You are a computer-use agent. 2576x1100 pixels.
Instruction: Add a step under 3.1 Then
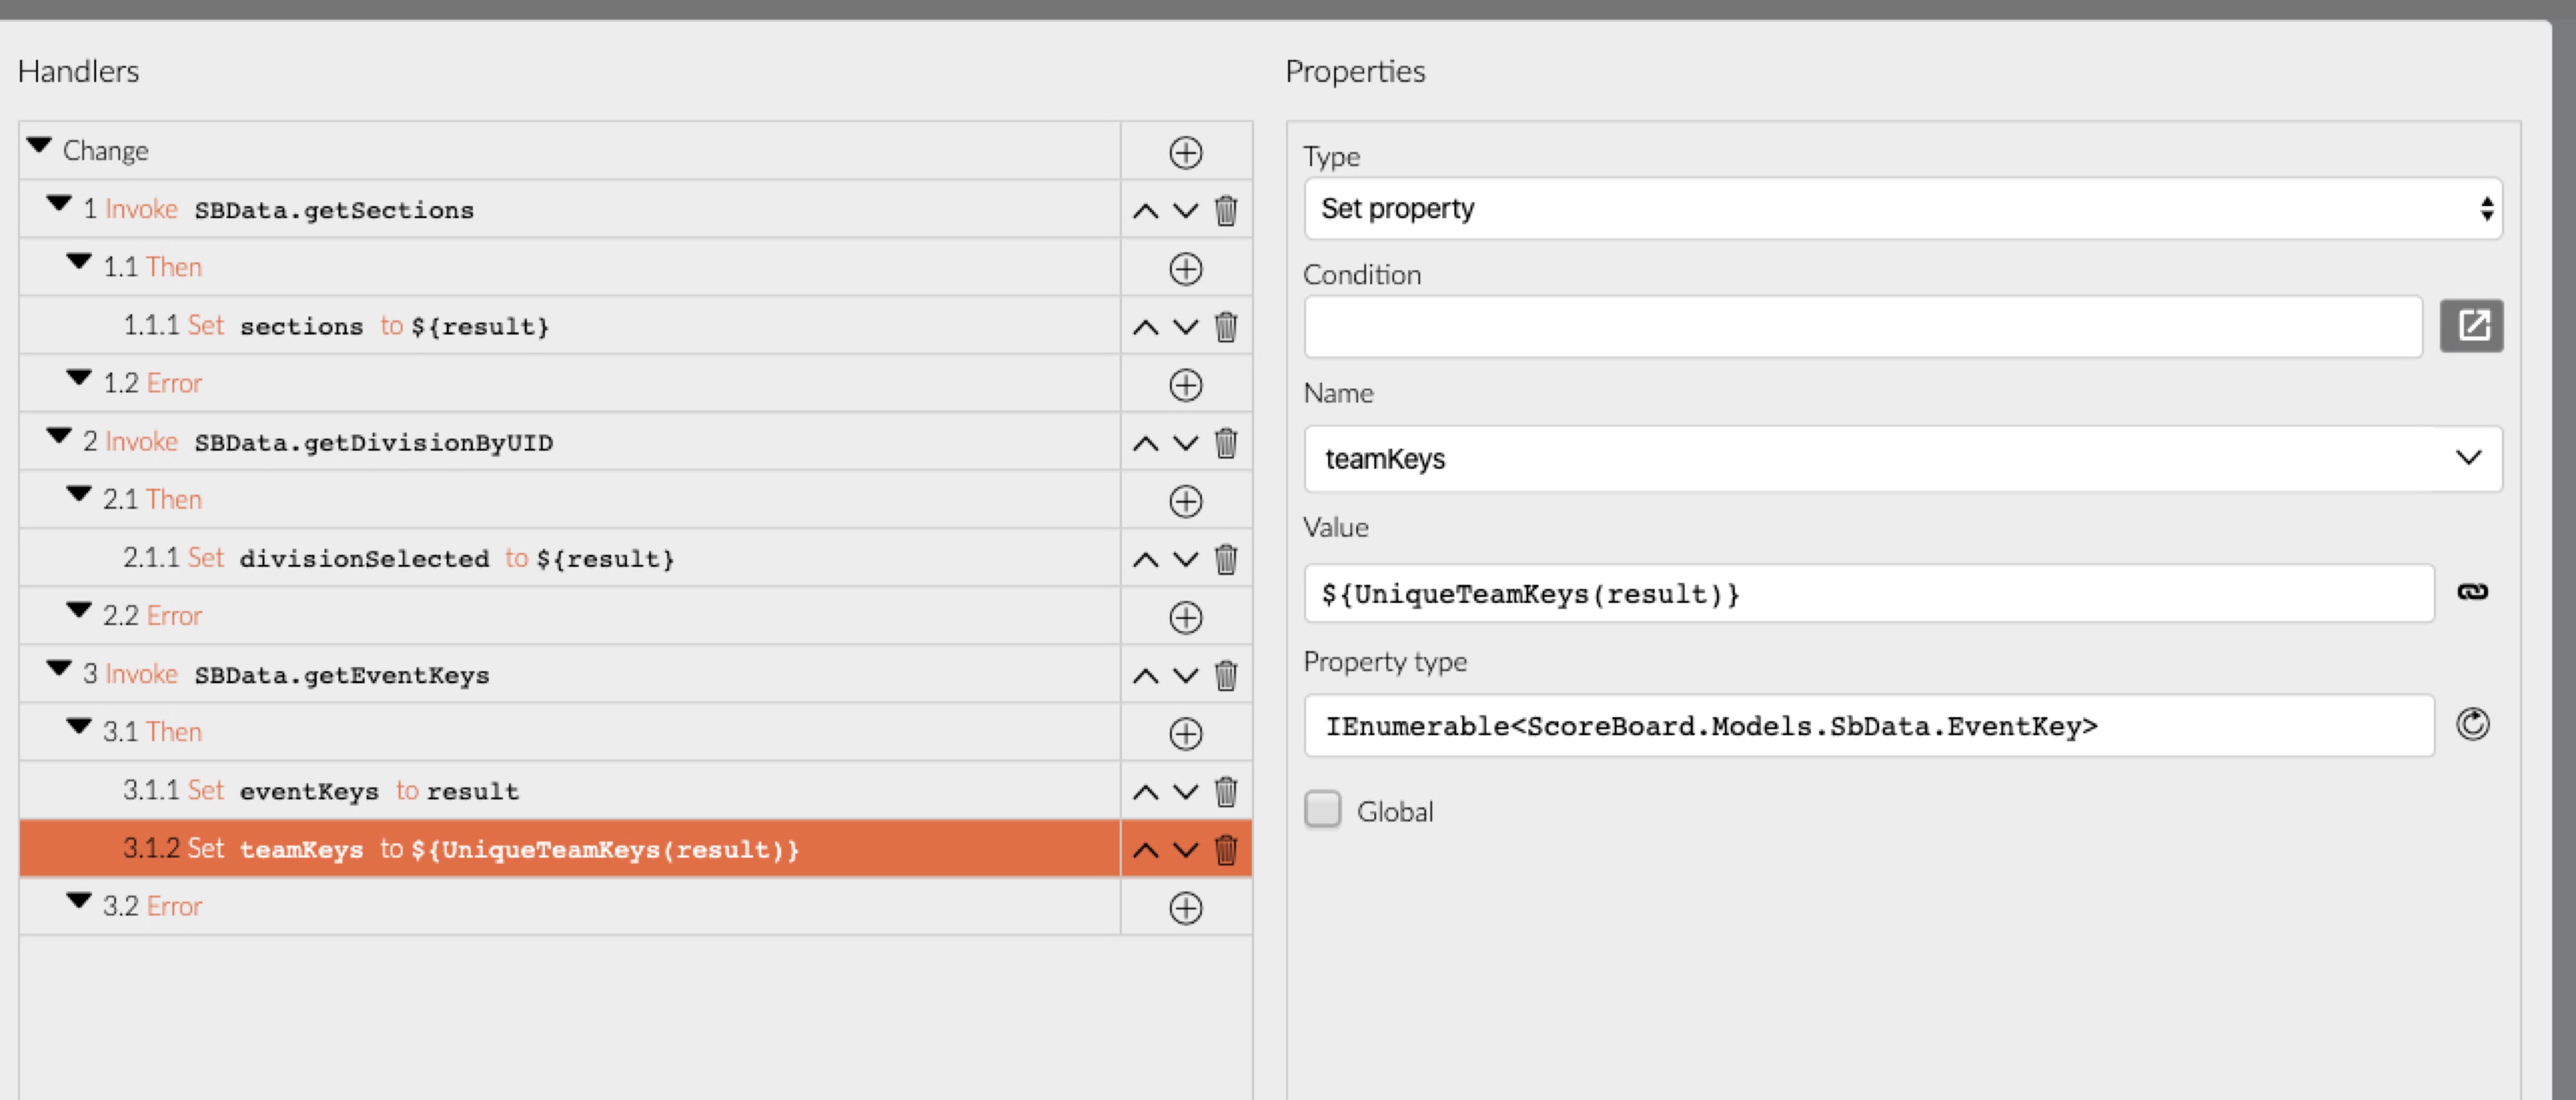[x=1185, y=733]
